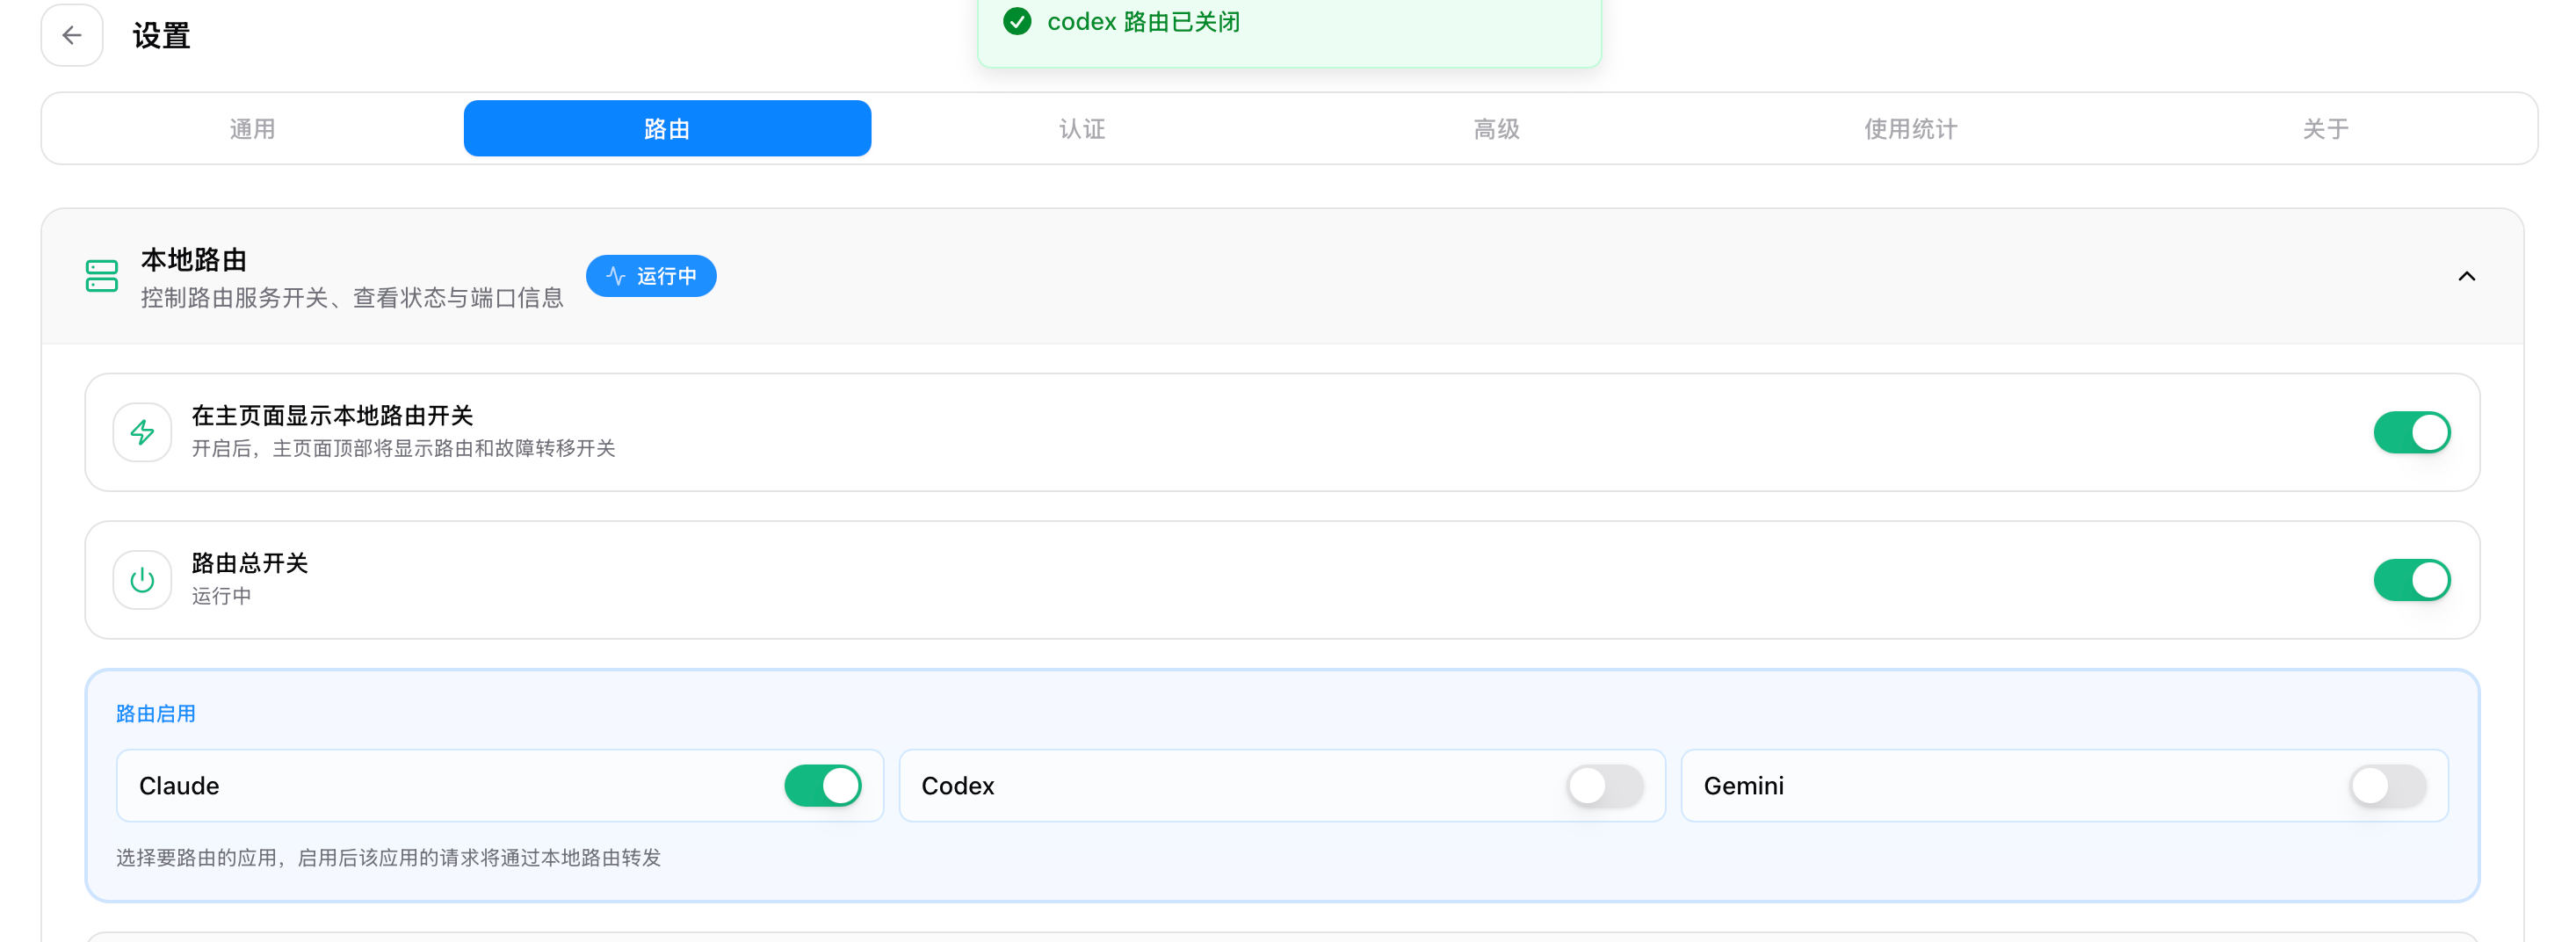2576x942 pixels.
Task: Turn off the 路由总开关 switch
Action: pyautogui.click(x=2411, y=580)
